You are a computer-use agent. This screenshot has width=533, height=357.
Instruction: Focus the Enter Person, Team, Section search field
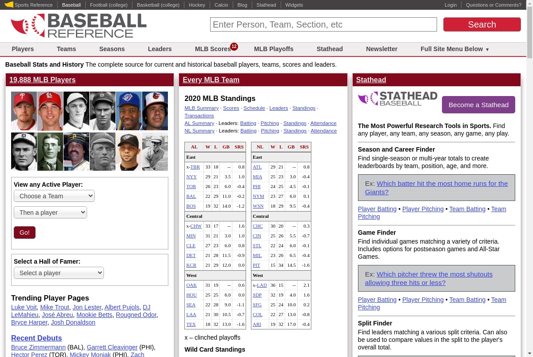323,24
